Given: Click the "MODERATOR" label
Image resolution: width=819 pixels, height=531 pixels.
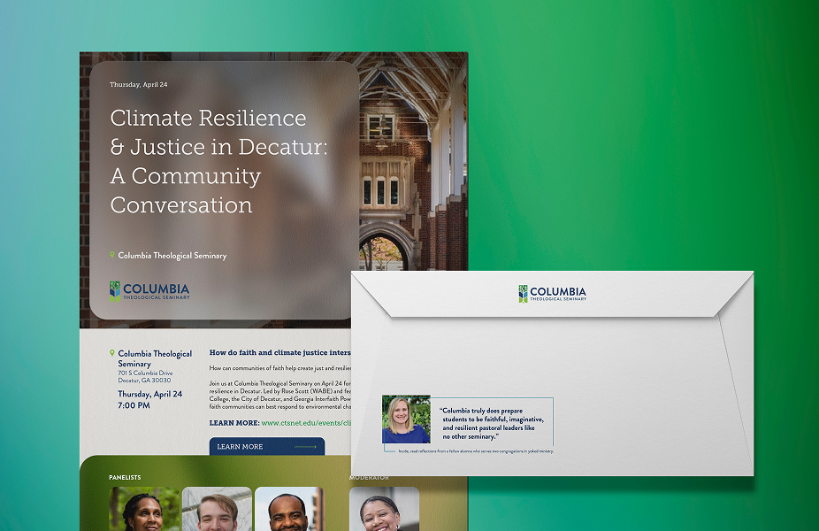Looking at the screenshot, I should (x=369, y=477).
